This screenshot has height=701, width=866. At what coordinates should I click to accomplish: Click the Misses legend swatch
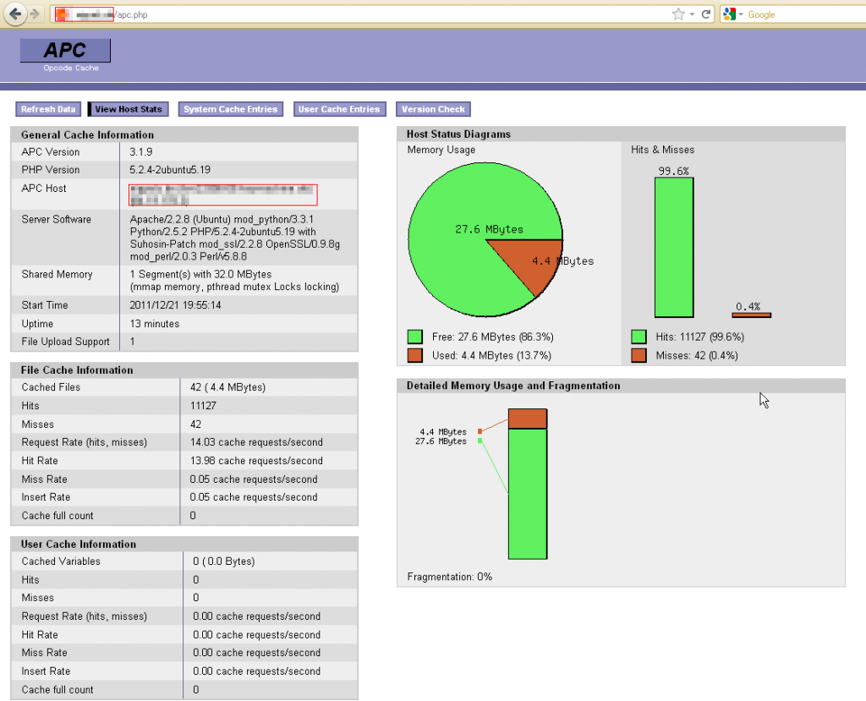[638, 354]
